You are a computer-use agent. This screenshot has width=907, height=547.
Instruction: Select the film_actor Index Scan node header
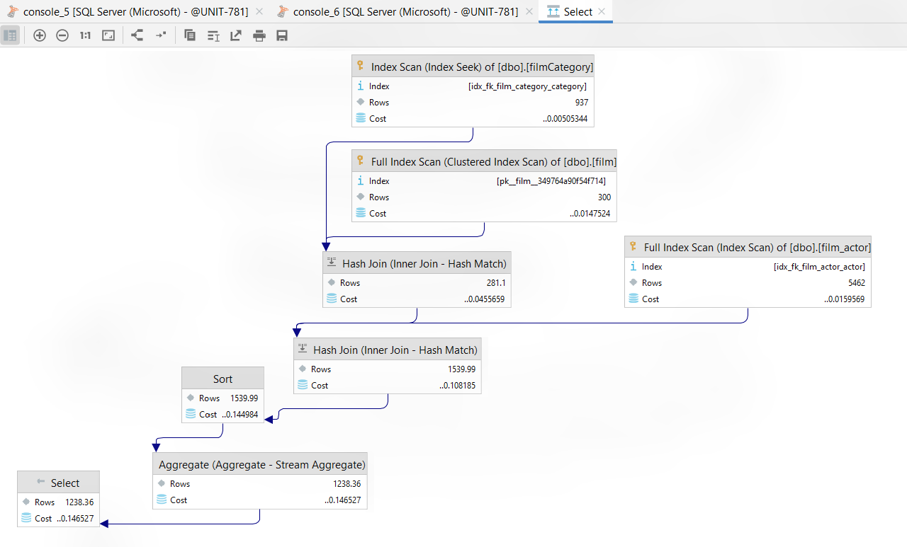pyautogui.click(x=748, y=248)
